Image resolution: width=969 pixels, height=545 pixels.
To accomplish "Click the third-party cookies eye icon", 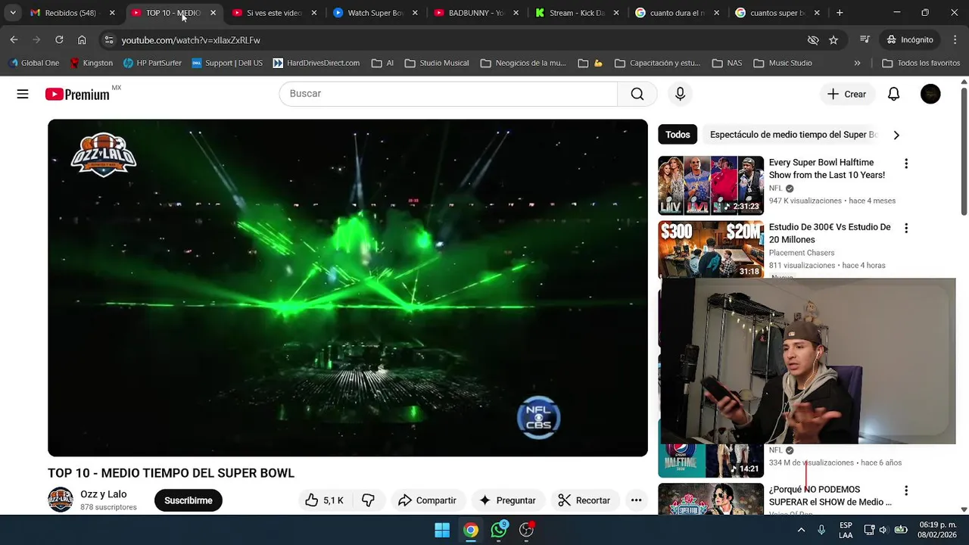I will pos(813,39).
